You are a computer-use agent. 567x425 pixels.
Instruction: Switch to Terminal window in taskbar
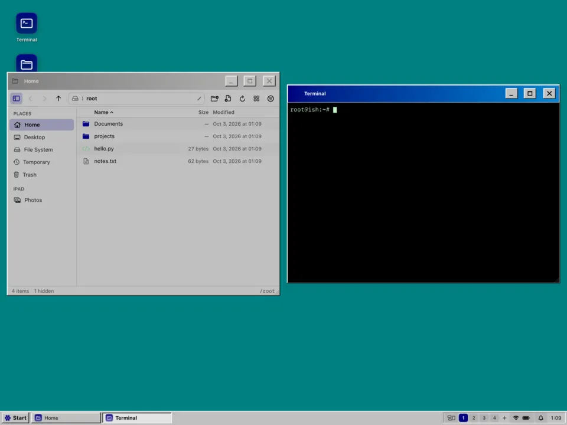(137, 418)
